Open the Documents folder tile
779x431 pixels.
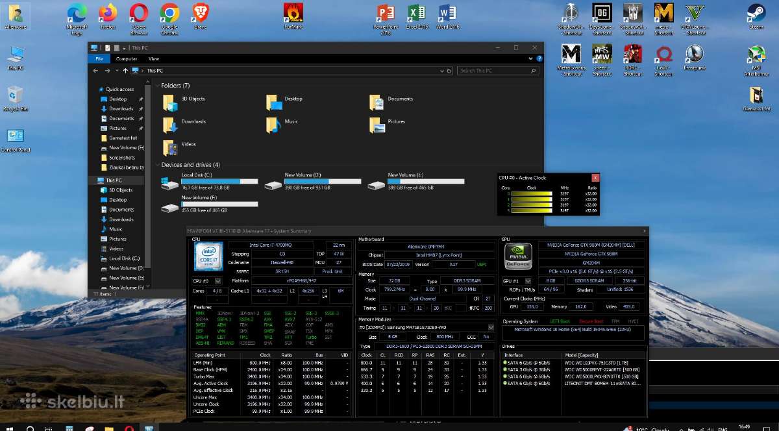[391, 102]
